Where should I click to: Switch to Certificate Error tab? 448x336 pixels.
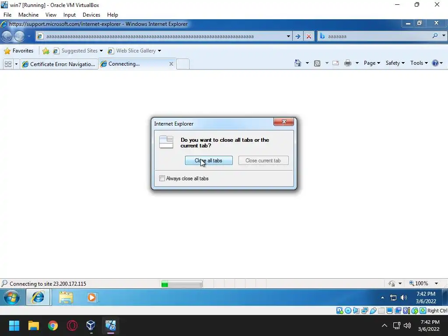[x=59, y=64]
